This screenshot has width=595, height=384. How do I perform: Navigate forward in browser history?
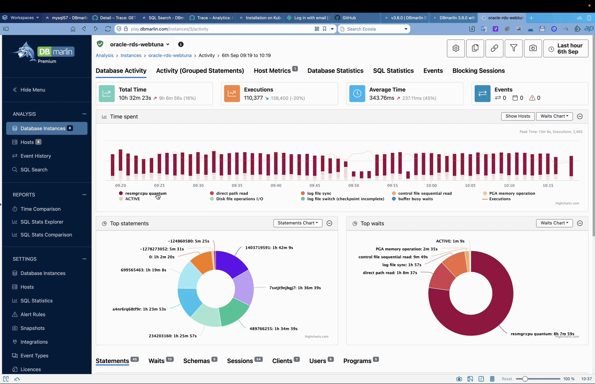[x=95, y=29]
